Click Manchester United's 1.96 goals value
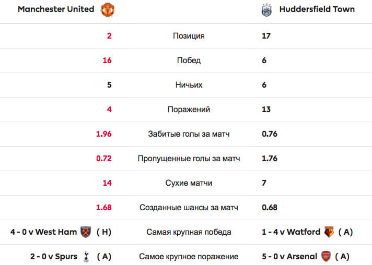Image resolution: width=372 pixels, height=265 pixels. pos(103,134)
